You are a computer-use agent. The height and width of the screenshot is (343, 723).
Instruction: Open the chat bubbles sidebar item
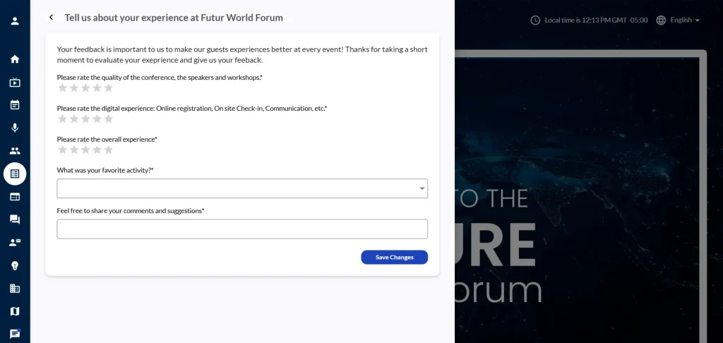click(15, 219)
